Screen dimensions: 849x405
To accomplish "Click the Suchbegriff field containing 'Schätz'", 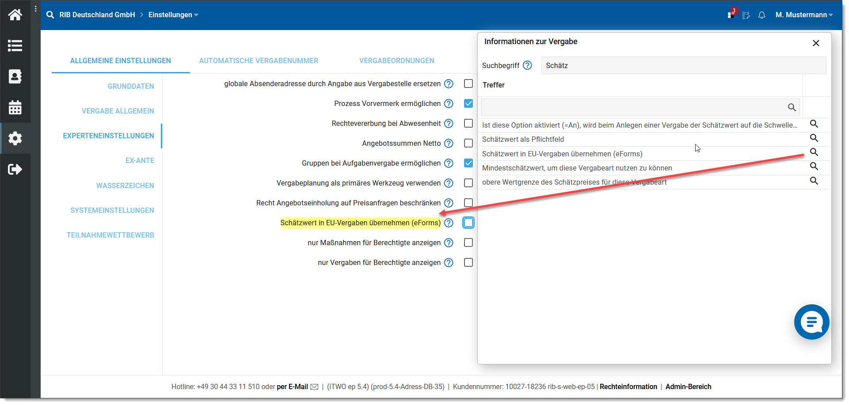I will pyautogui.click(x=684, y=65).
